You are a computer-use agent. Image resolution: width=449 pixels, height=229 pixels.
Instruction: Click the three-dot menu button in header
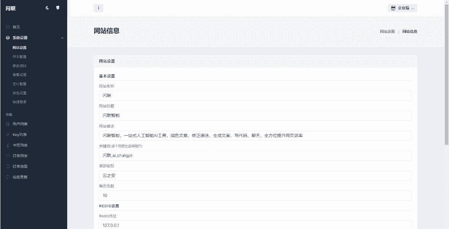[99, 8]
